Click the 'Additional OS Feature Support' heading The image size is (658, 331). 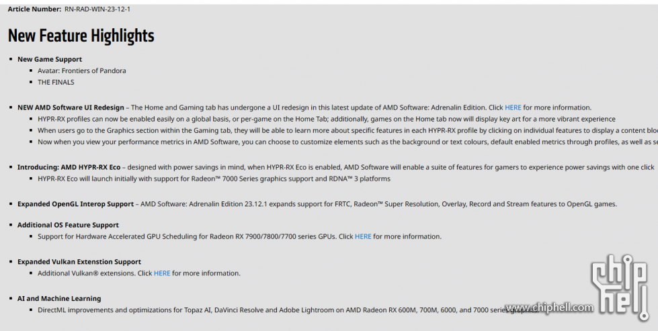click(x=68, y=226)
